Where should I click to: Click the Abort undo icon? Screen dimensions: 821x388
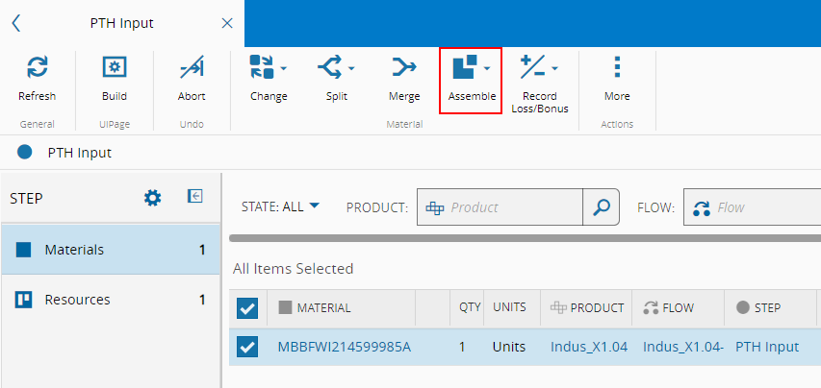coord(192,68)
